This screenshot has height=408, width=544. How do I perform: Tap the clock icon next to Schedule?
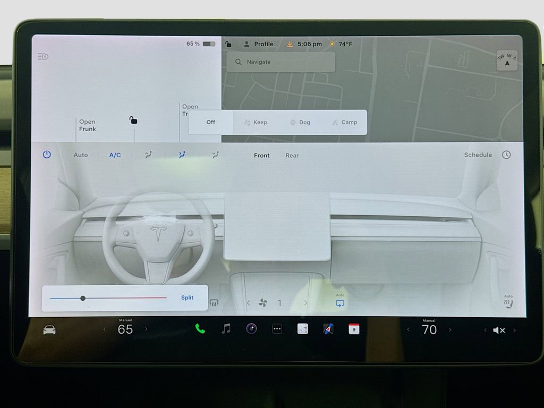(506, 155)
